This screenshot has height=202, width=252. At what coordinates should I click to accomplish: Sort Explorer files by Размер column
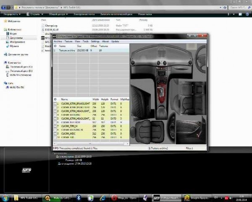[x=144, y=20]
